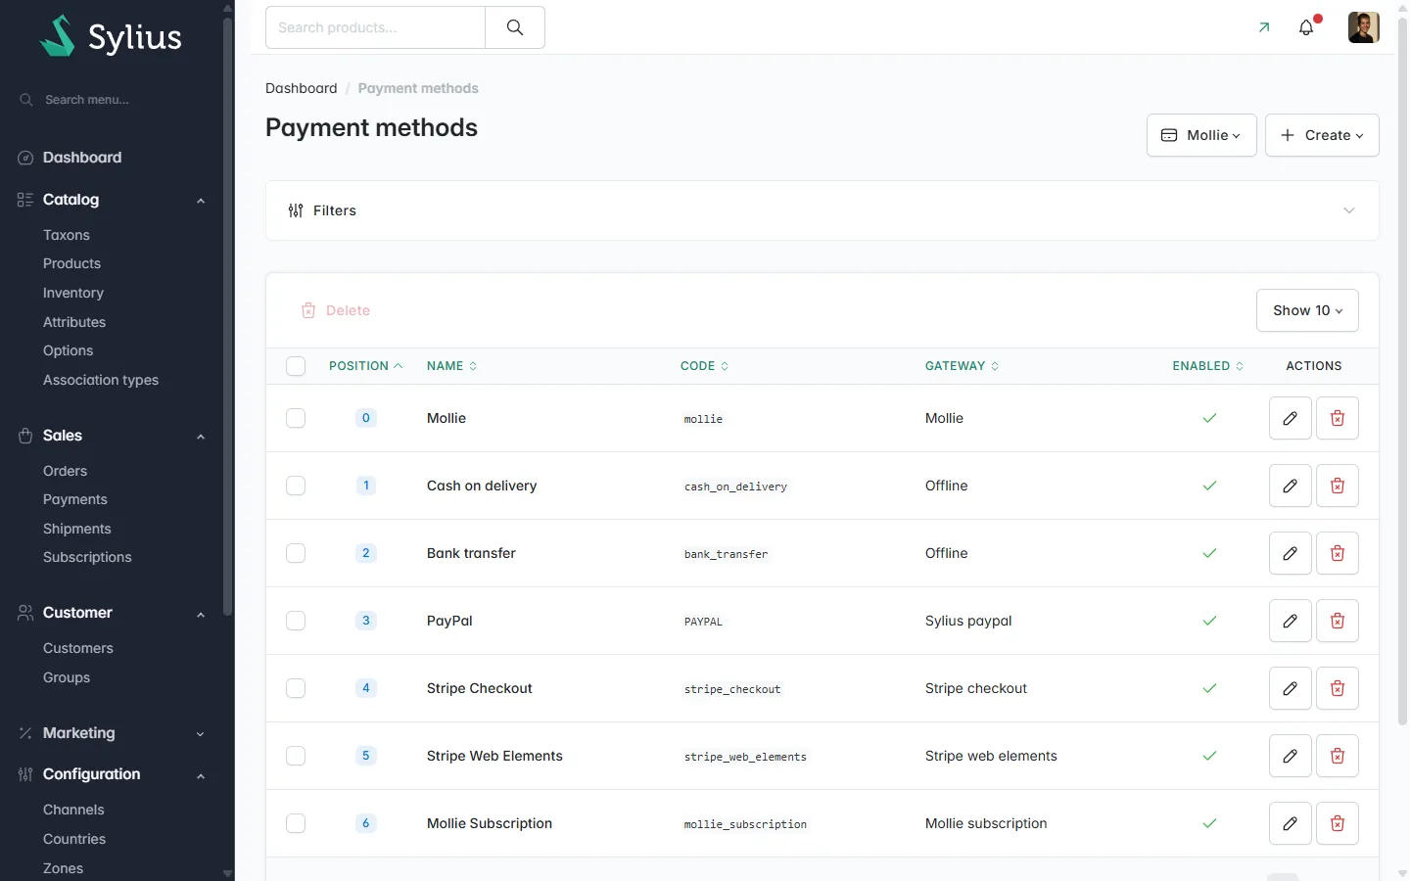This screenshot has height=881, width=1410.
Task: Collapse the Sales menu section
Action: pyautogui.click(x=201, y=437)
